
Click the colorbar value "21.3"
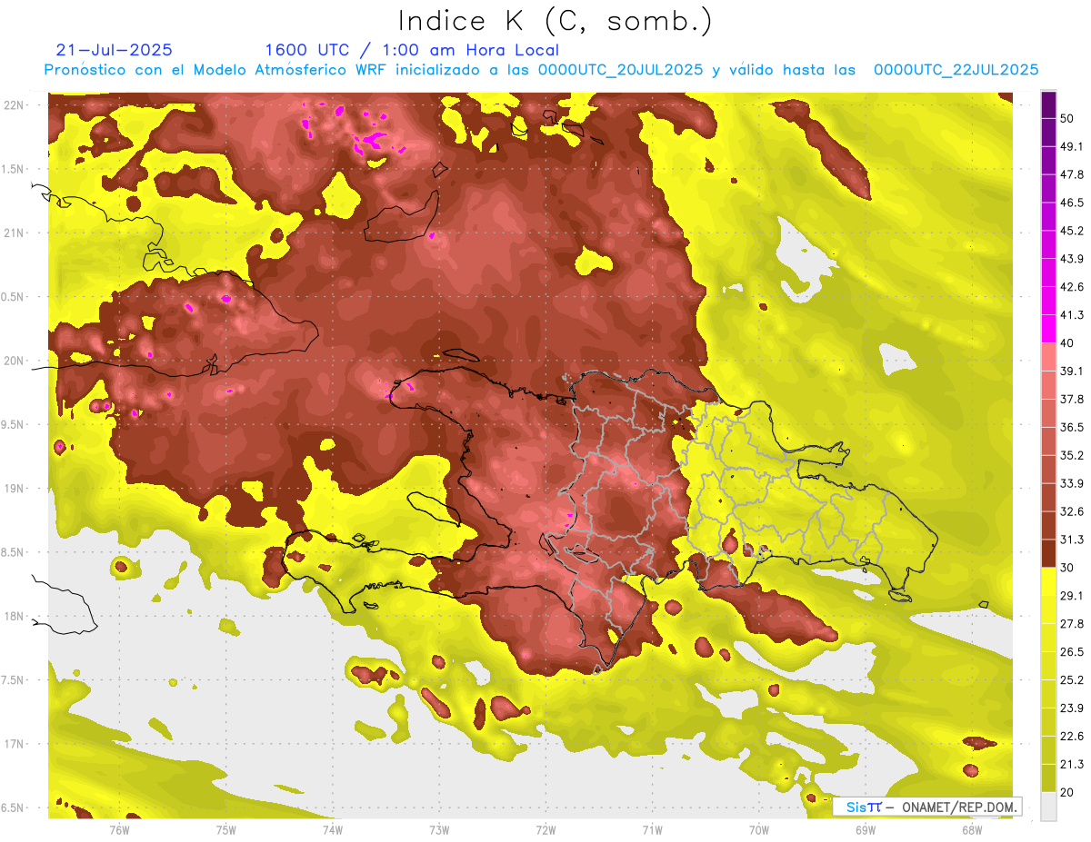coord(1072,764)
